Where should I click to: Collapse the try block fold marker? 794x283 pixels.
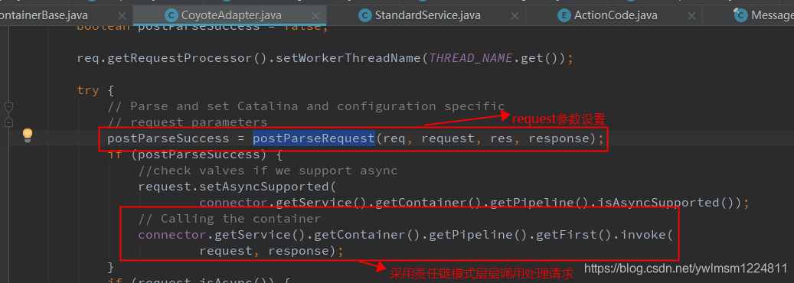[8, 107]
